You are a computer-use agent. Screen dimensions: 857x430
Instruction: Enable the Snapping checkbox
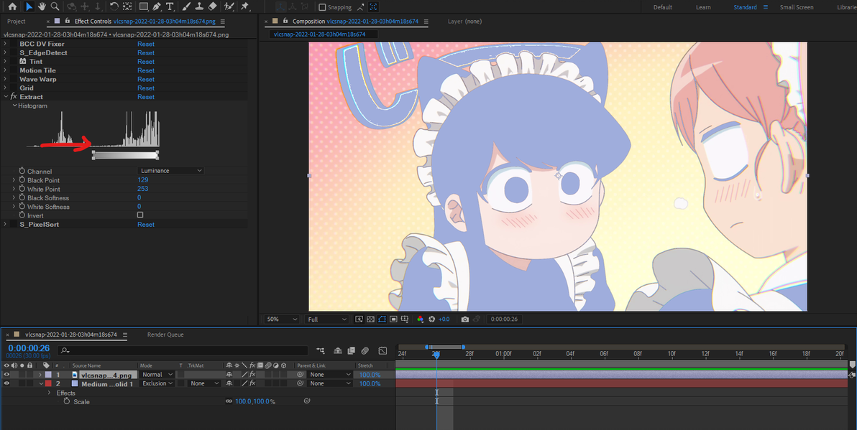coord(323,8)
